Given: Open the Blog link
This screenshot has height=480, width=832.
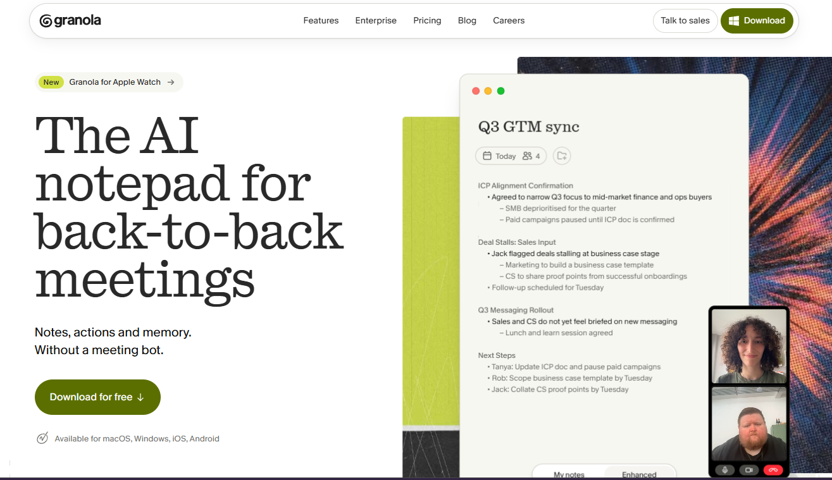Looking at the screenshot, I should tap(467, 21).
